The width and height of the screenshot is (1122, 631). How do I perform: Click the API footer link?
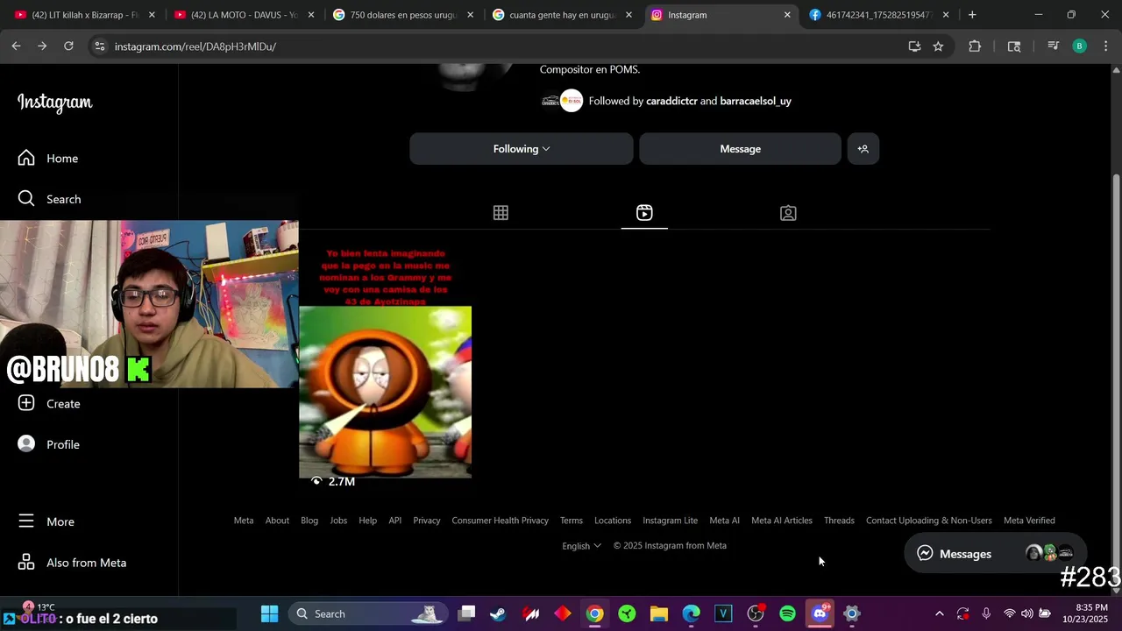(x=395, y=521)
